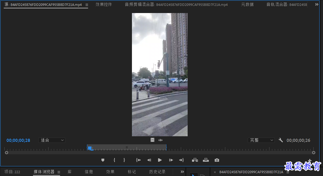Click the left zoom scrollbar handle

click(7, 153)
